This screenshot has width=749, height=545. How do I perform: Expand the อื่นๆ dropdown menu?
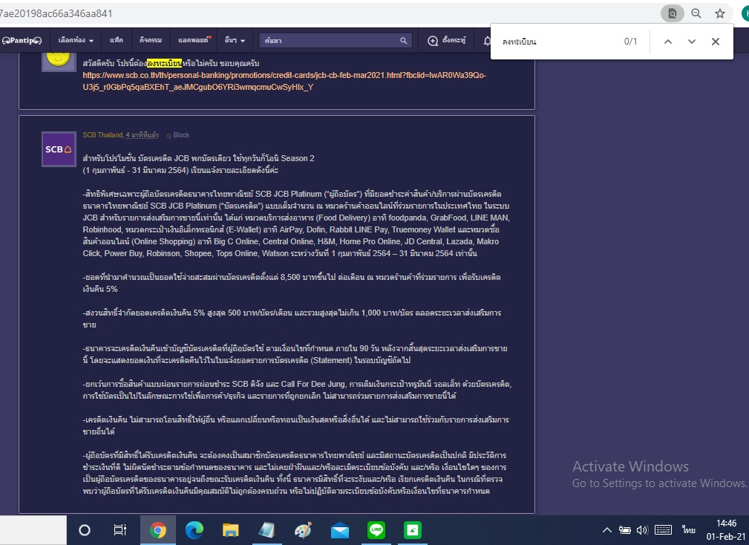tap(235, 41)
